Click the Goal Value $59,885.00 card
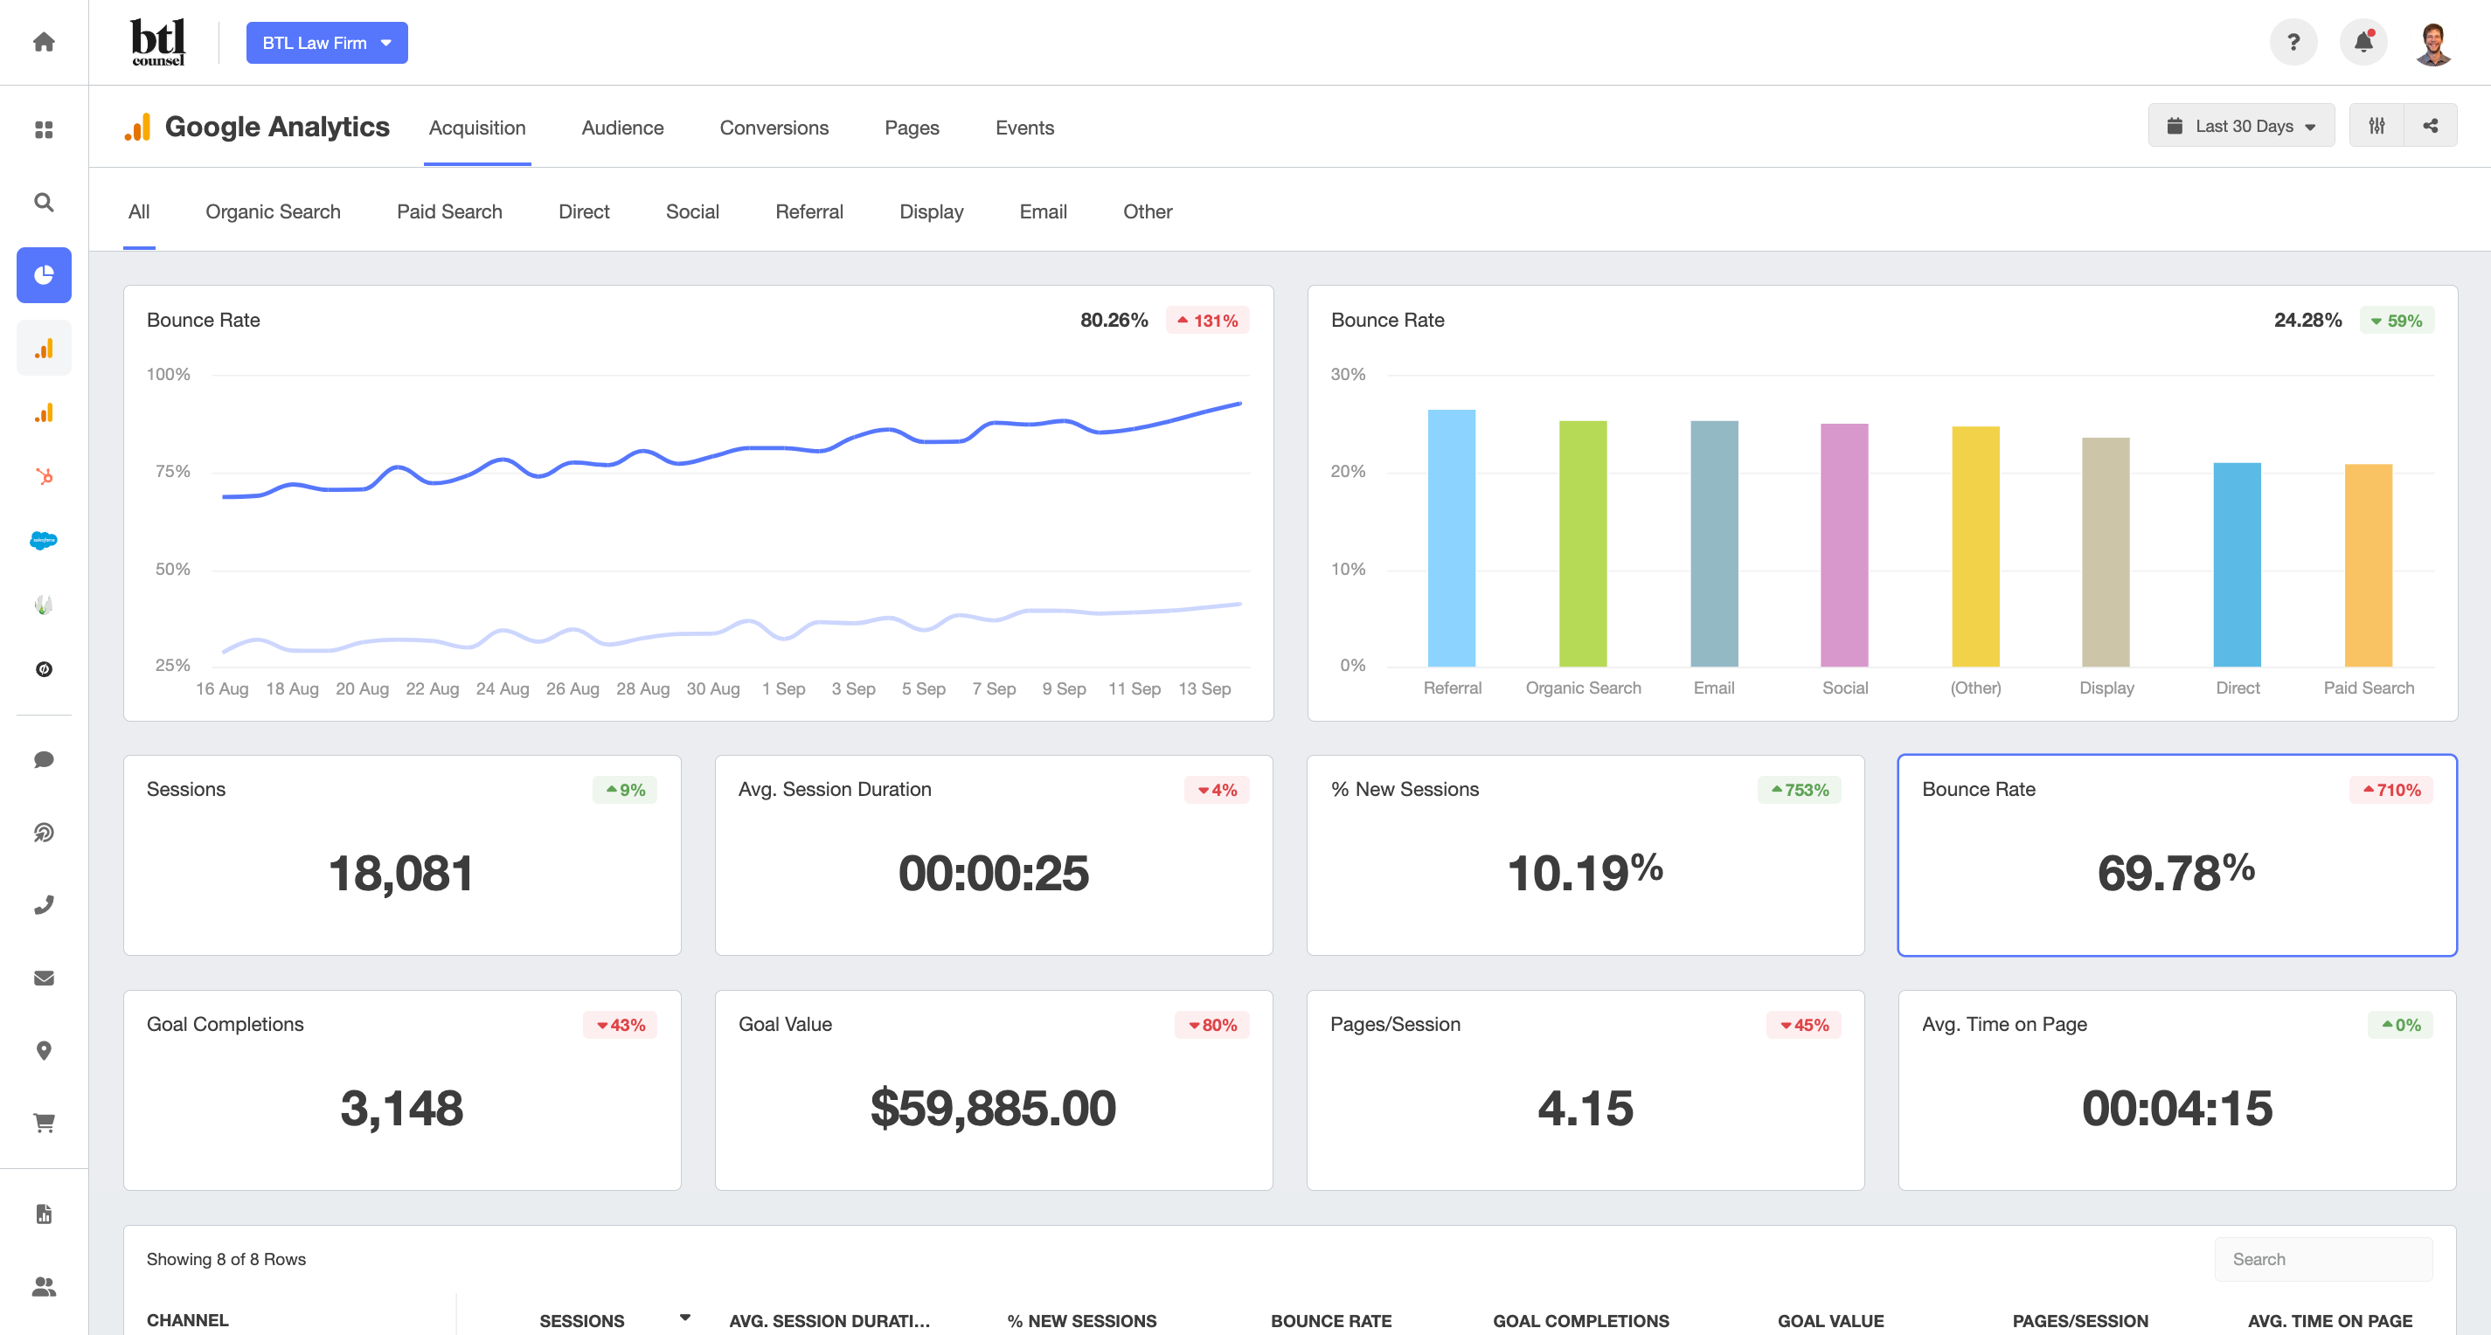 994,1090
